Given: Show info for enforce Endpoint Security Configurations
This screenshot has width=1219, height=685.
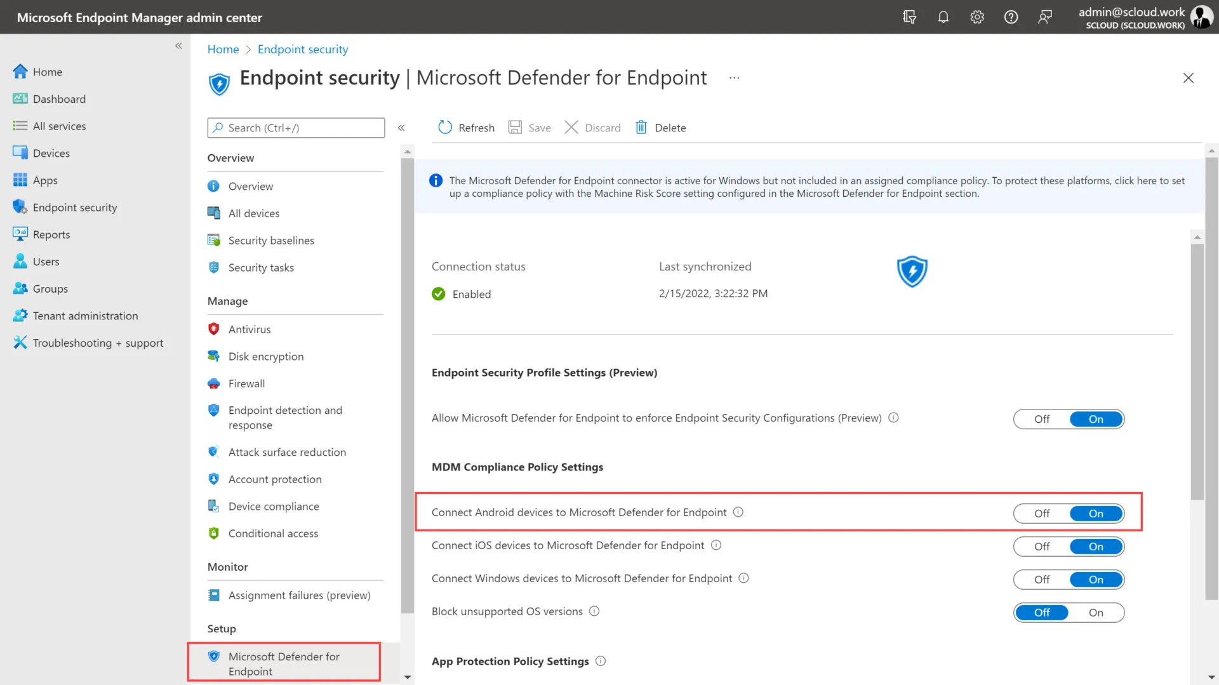Looking at the screenshot, I should tap(893, 418).
